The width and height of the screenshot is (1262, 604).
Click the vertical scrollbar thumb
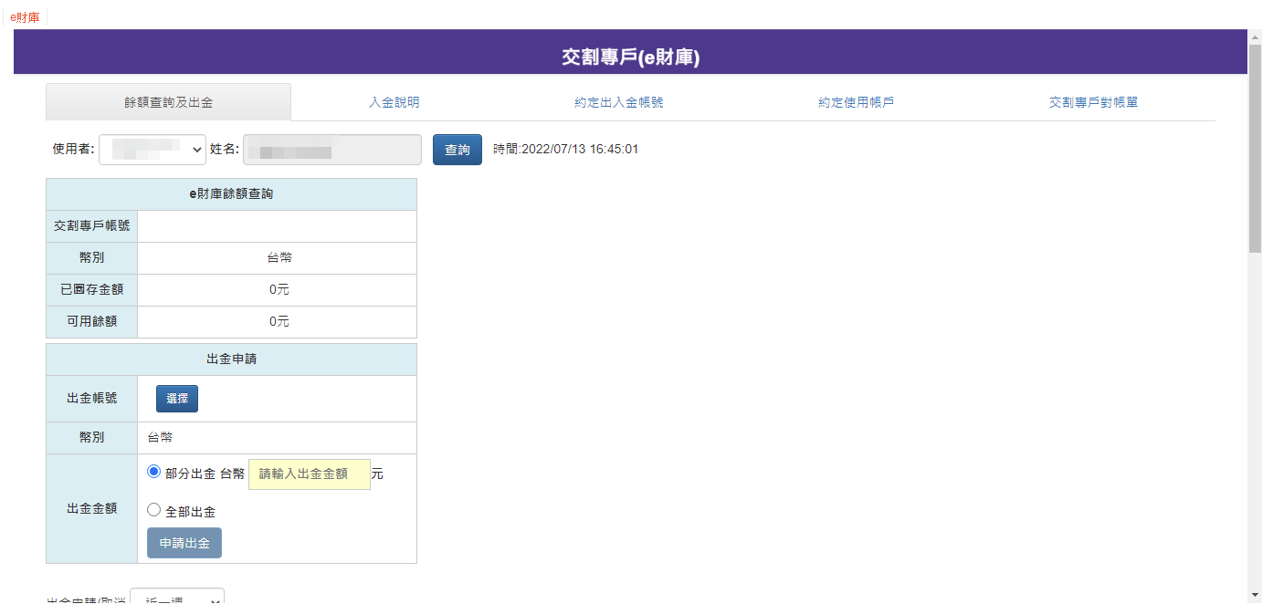tap(1255, 146)
